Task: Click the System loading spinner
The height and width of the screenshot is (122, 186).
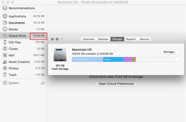Action: point(42,83)
